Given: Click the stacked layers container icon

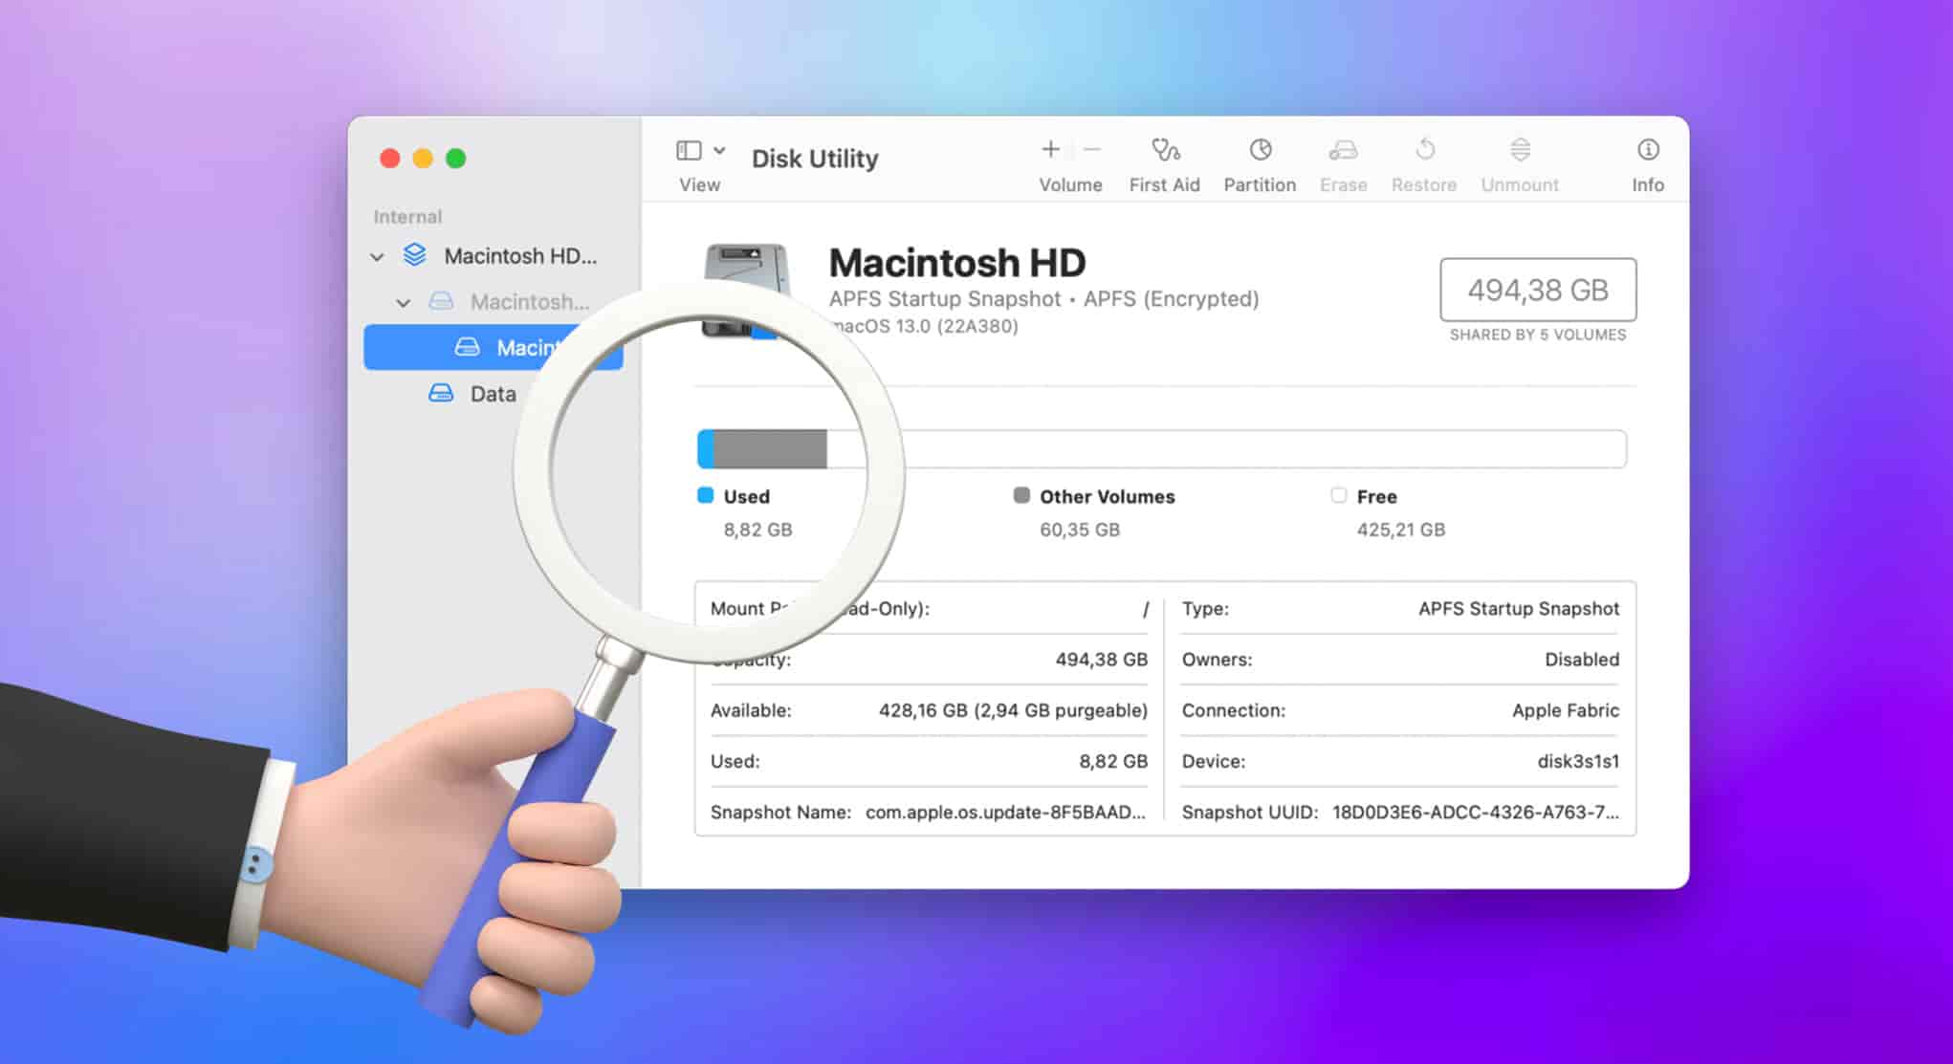Looking at the screenshot, I should pos(415,254).
